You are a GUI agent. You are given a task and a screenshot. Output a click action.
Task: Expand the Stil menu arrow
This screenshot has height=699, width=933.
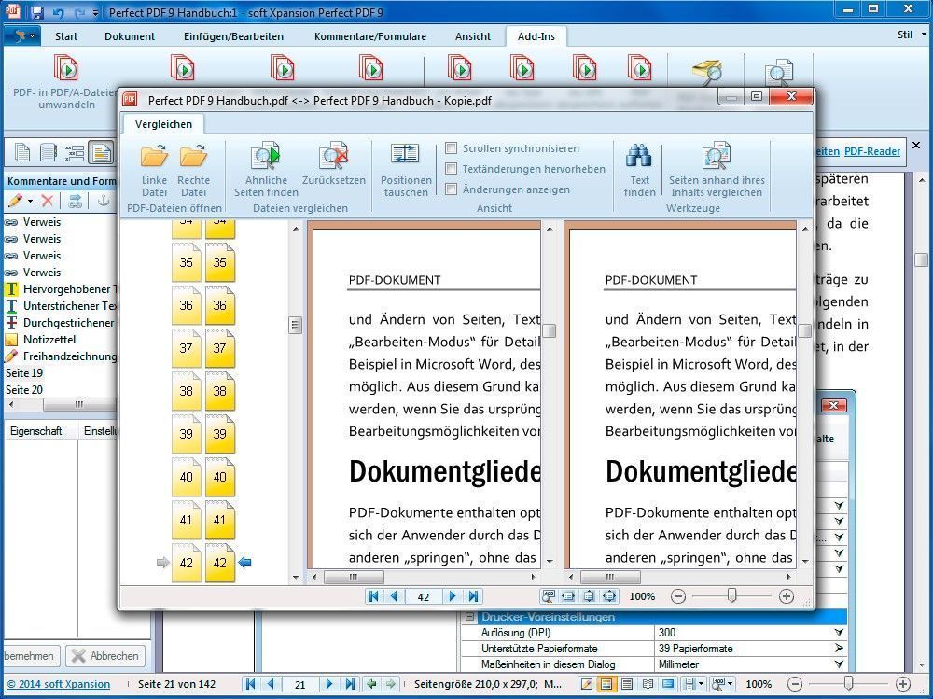pyautogui.click(x=924, y=35)
